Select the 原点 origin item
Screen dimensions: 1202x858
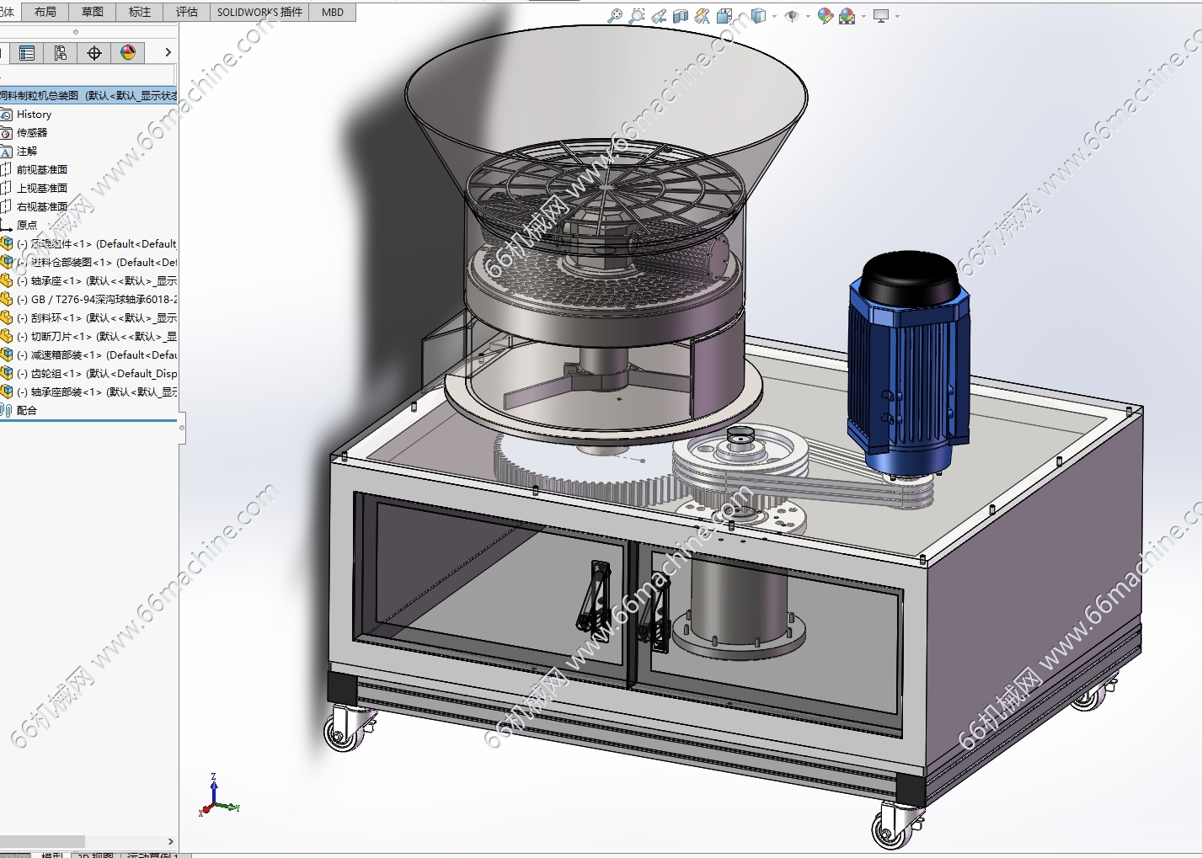point(27,226)
